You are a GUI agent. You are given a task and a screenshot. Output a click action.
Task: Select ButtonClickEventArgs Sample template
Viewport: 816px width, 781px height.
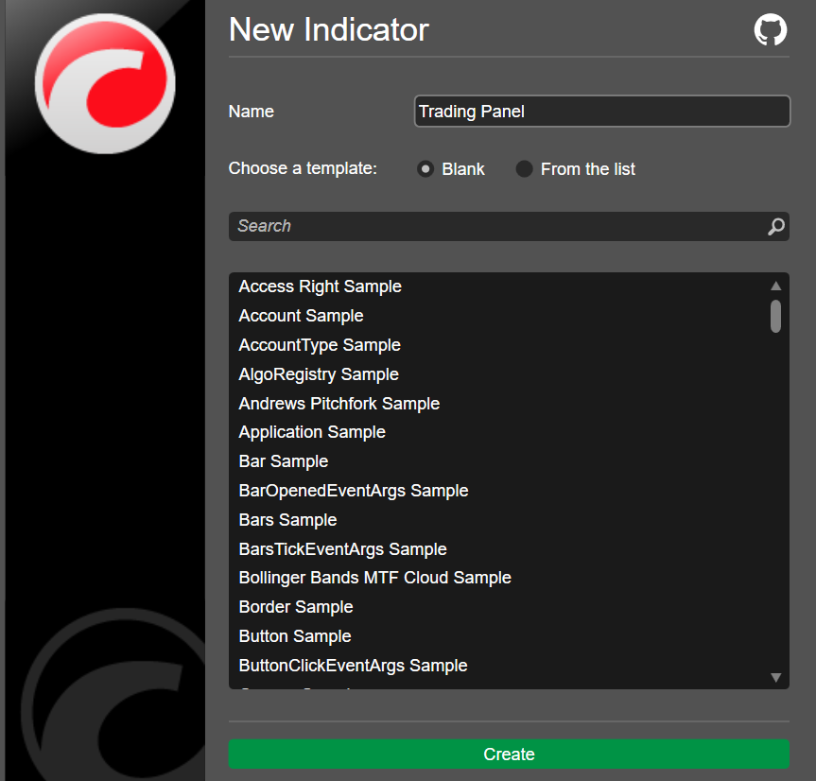(x=353, y=666)
